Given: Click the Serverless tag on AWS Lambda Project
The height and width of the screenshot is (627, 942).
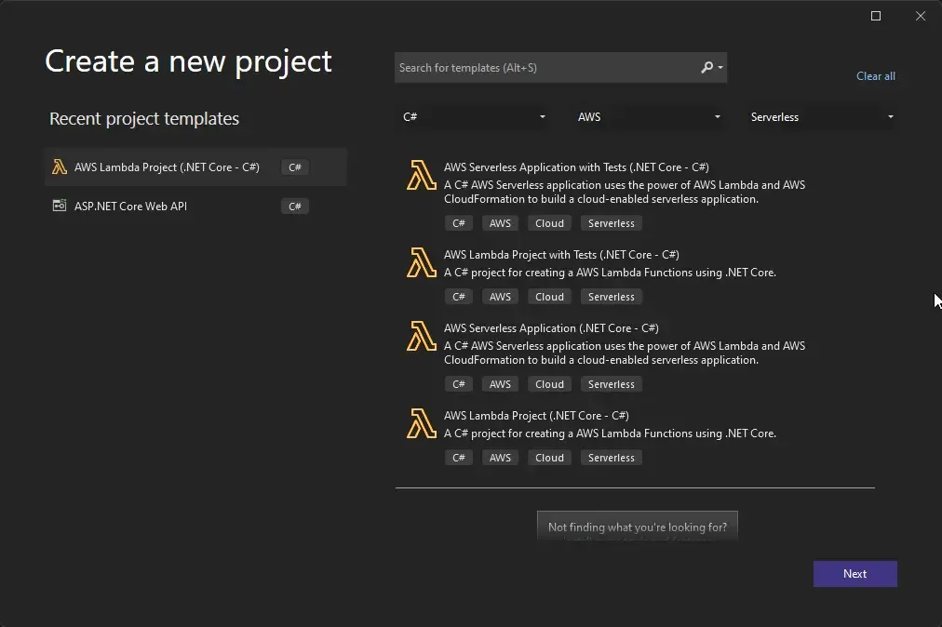Looking at the screenshot, I should (611, 457).
